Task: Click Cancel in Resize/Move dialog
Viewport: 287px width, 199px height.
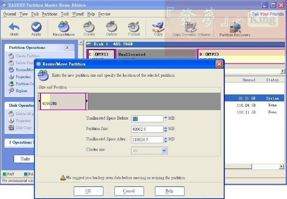Action: [x=129, y=191]
